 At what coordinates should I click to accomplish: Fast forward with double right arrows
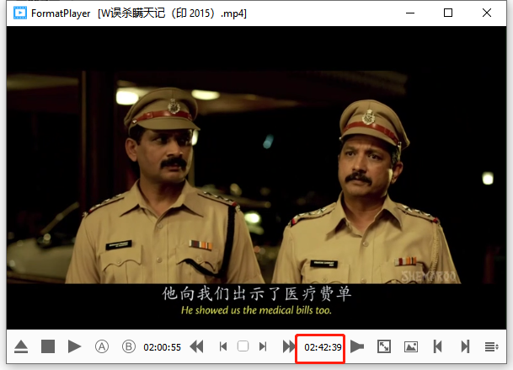[x=289, y=346]
